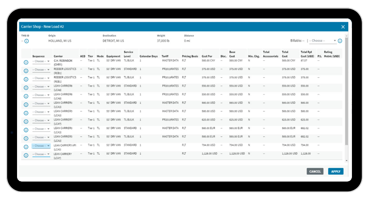Click info icon for Lean Carrier7 625.00 row
Viewport: 369px width, 202px height.
[26, 121]
